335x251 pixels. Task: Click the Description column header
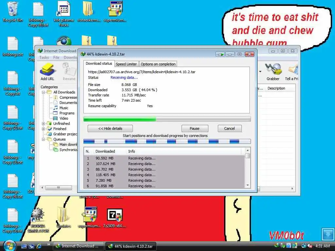click(x=276, y=88)
